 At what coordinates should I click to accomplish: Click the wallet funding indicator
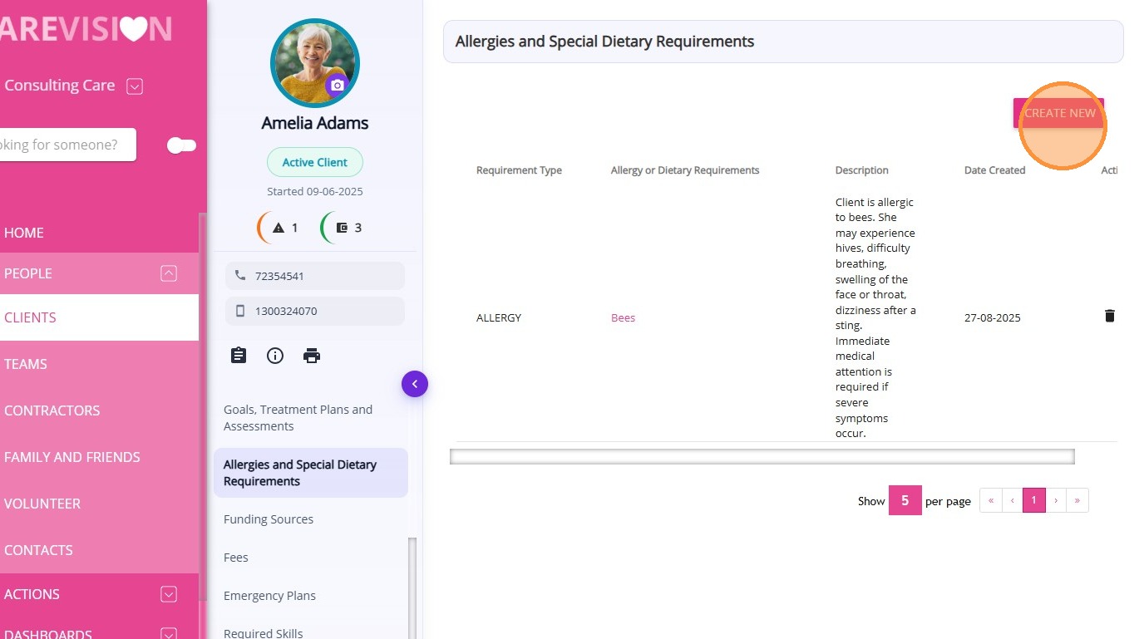click(343, 228)
